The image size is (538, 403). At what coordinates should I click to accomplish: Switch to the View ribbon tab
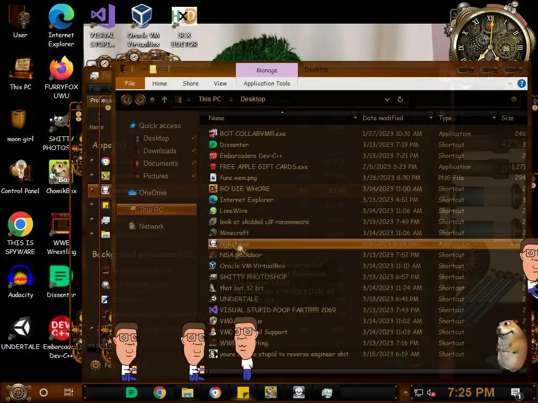pyautogui.click(x=220, y=83)
